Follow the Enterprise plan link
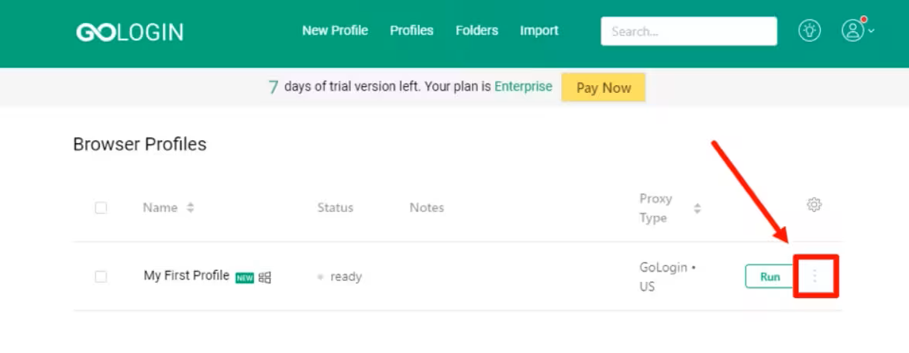This screenshot has height=353, width=909. point(523,87)
